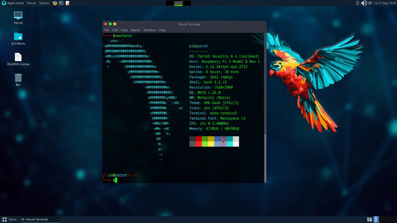Click the show desktop icon beside Menu
397x223 pixels.
(5, 219)
